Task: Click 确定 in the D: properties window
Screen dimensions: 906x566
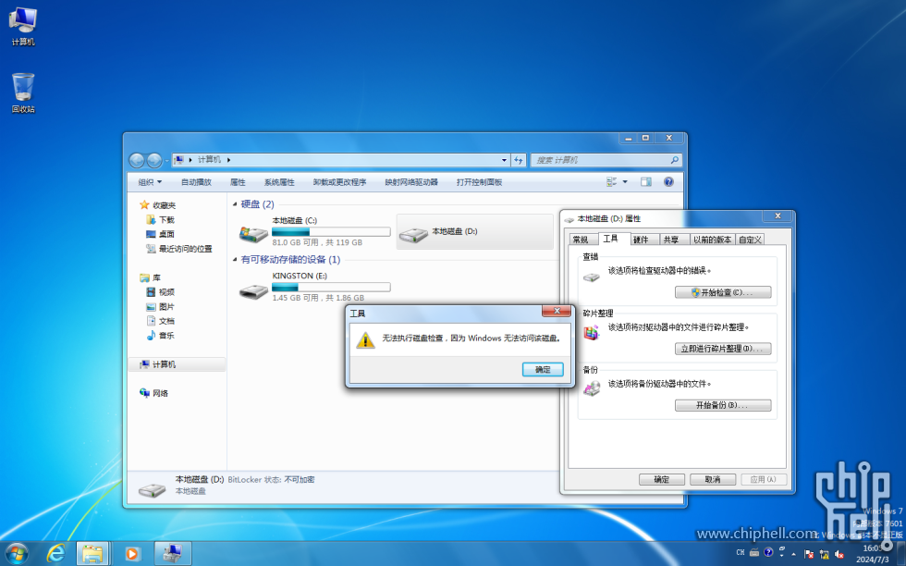Action: (662, 479)
